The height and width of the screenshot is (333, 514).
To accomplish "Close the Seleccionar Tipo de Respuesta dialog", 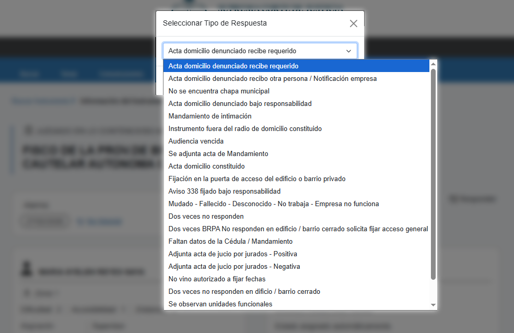I will [354, 23].
